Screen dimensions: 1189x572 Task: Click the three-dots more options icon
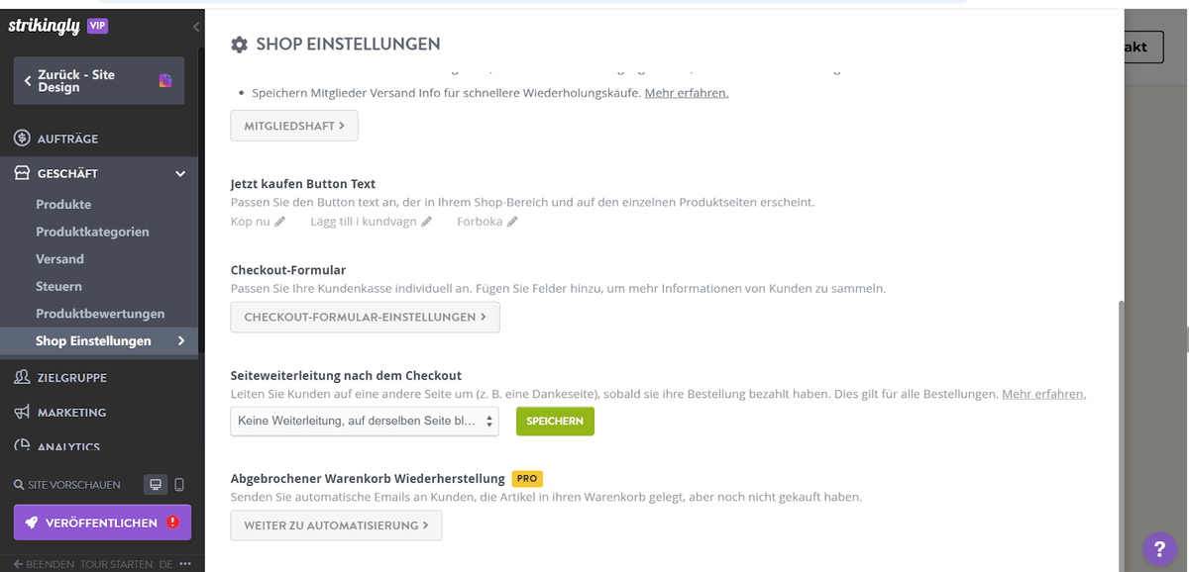tap(185, 564)
